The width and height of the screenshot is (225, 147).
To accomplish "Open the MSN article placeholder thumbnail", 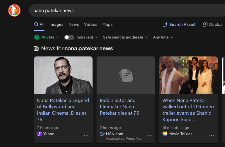I will click(x=126, y=75).
